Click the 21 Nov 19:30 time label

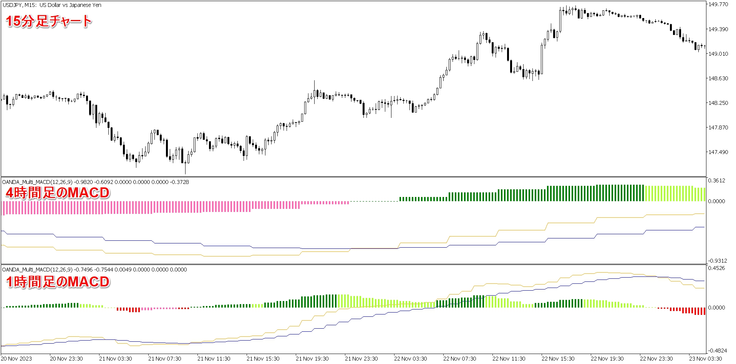click(312, 359)
